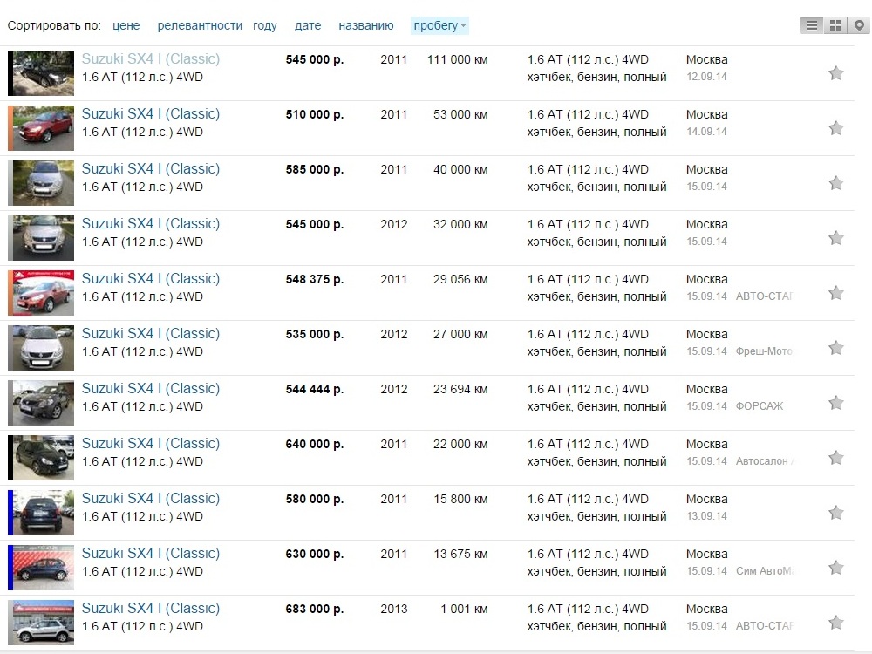The height and width of the screenshot is (654, 872).
Task: Toggle sort direction on пробегу dropdown
Action: 439,25
